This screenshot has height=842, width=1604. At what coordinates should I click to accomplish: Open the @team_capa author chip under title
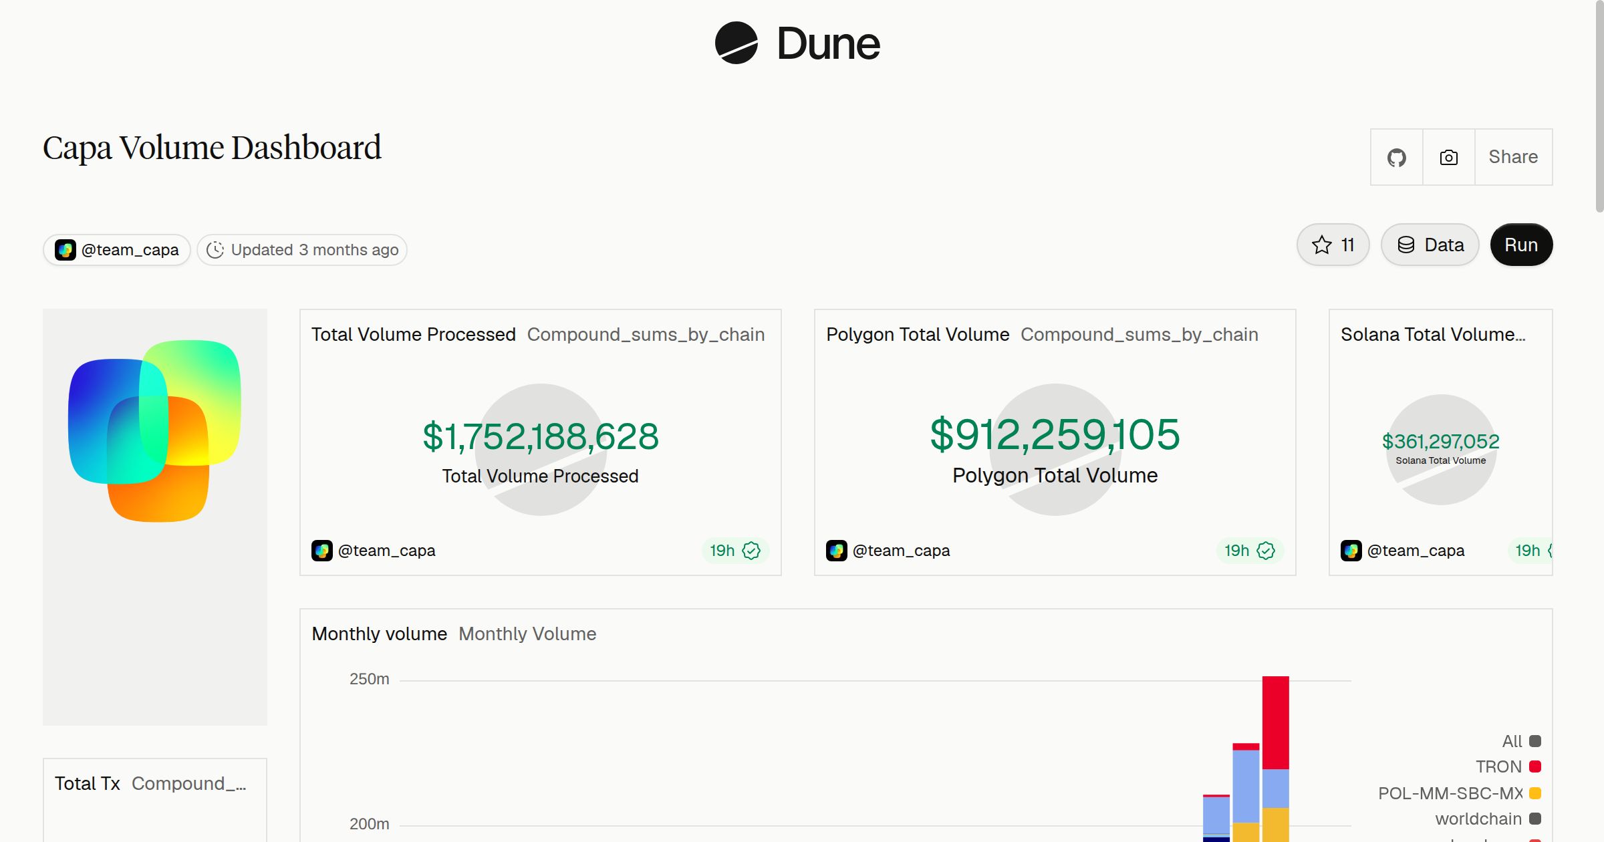pyautogui.click(x=117, y=250)
